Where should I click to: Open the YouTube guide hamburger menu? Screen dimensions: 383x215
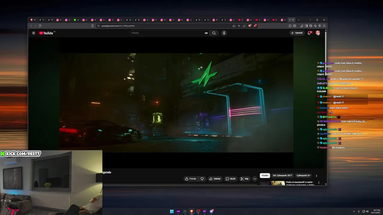pos(34,33)
